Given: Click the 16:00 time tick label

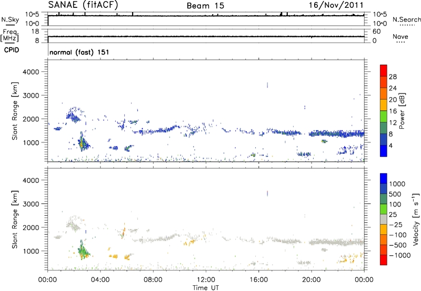Looking at the screenshot, I should click(x=258, y=280).
